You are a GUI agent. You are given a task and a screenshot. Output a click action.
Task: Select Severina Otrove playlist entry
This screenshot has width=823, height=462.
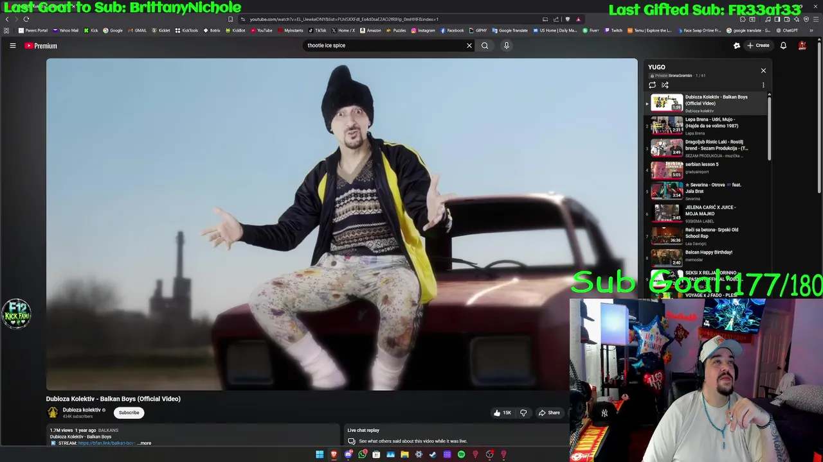tap(705, 192)
